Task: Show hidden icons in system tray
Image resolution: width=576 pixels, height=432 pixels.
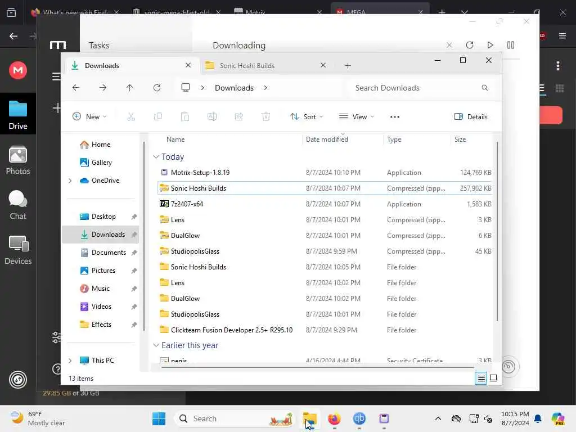Action: tap(438, 418)
